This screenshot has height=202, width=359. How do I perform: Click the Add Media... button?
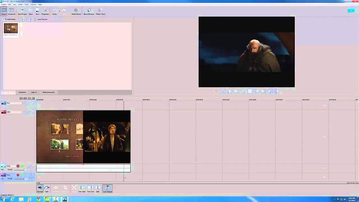pyautogui.click(x=10, y=19)
